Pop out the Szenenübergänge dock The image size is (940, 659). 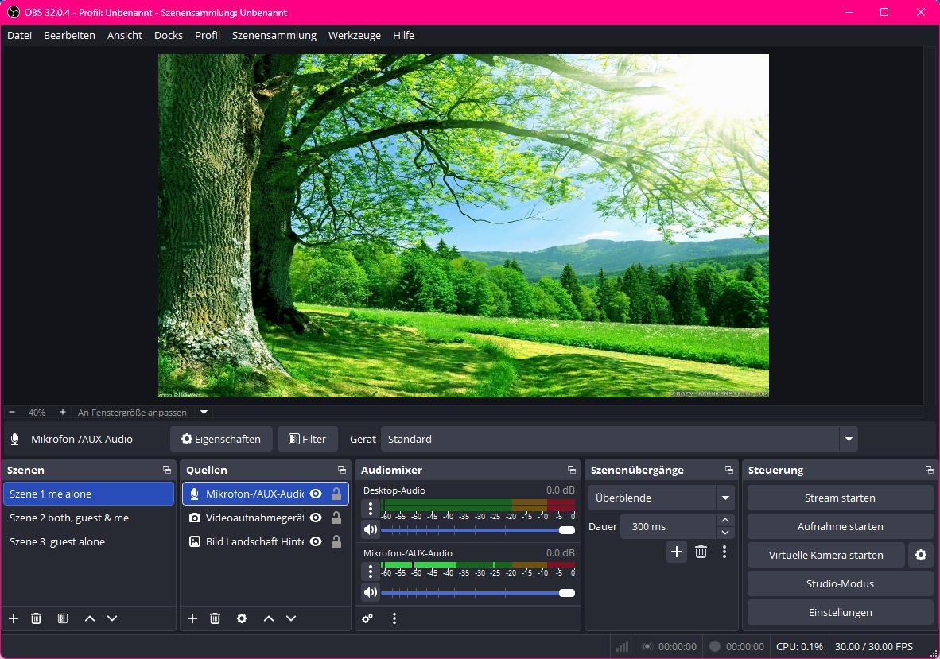(x=729, y=471)
